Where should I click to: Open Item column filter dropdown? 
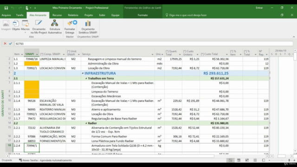point(22,55)
